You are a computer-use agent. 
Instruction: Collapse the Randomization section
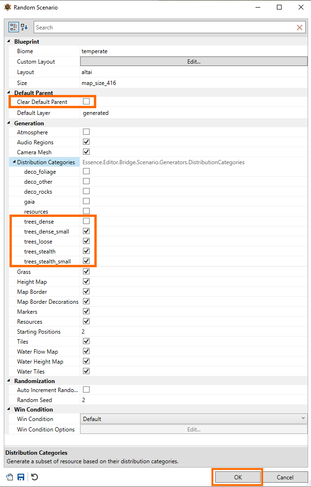tap(9, 381)
